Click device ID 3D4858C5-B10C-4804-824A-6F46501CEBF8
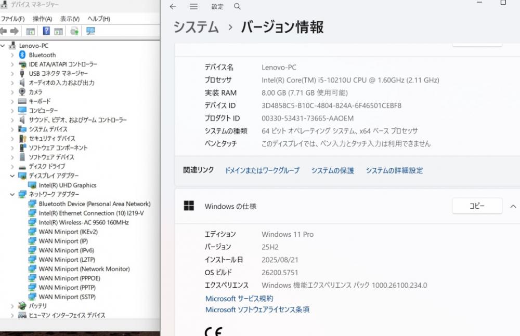This screenshot has height=336, width=520. coord(331,106)
